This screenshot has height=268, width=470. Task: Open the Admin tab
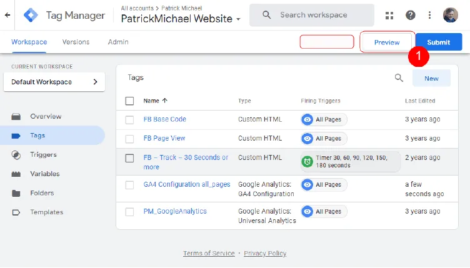click(x=118, y=42)
